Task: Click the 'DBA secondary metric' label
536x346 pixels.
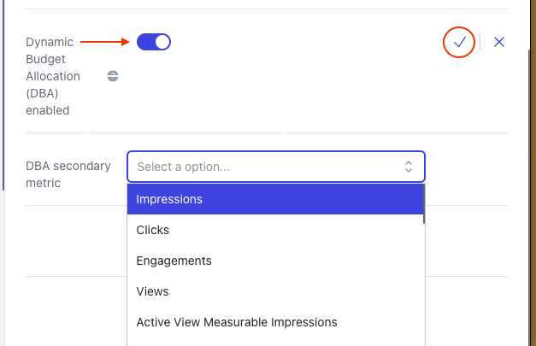Action: [x=68, y=174]
